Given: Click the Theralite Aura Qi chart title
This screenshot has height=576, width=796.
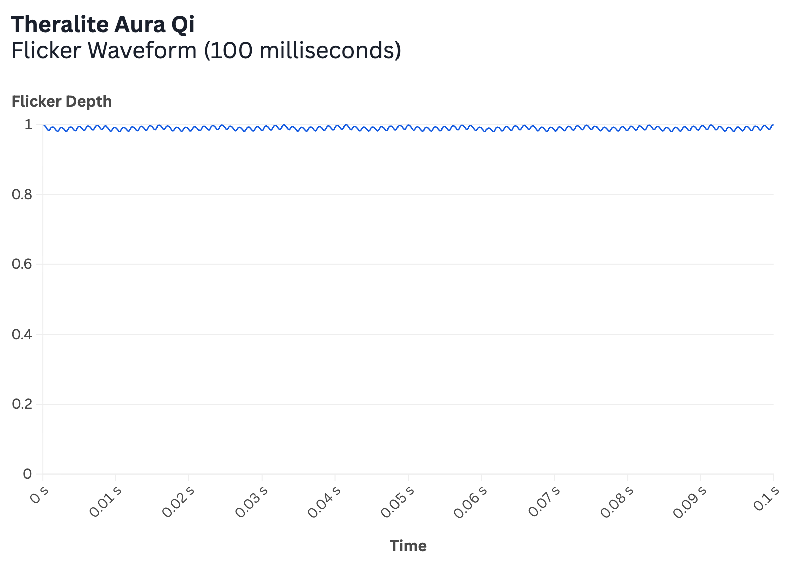Looking at the screenshot, I should click(103, 25).
